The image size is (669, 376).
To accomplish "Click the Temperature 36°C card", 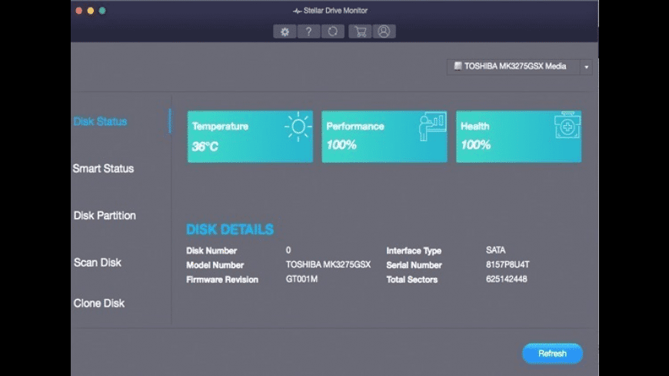I will (x=250, y=137).
